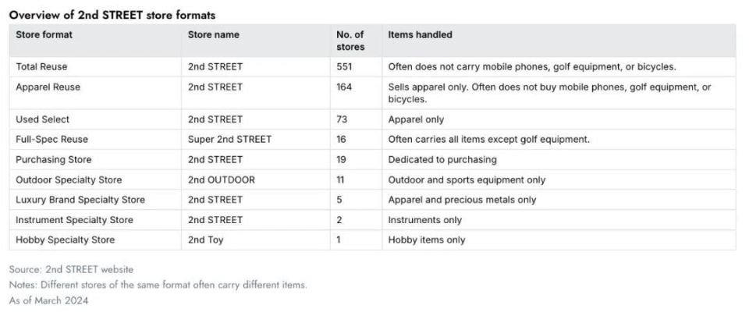Click the 'Items handled' column header

pos(420,35)
